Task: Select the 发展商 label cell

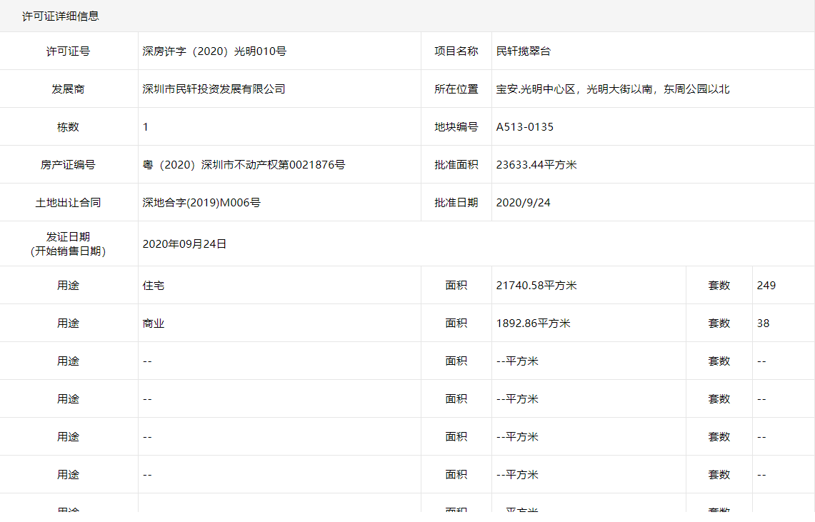Action: tap(69, 89)
